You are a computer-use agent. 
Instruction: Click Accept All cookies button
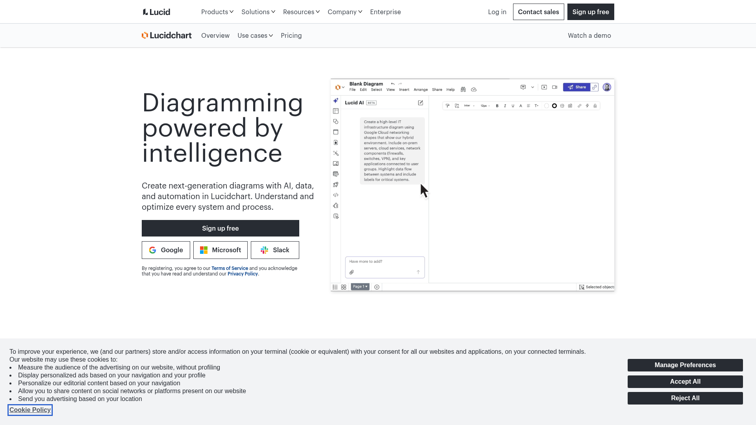[685, 382]
